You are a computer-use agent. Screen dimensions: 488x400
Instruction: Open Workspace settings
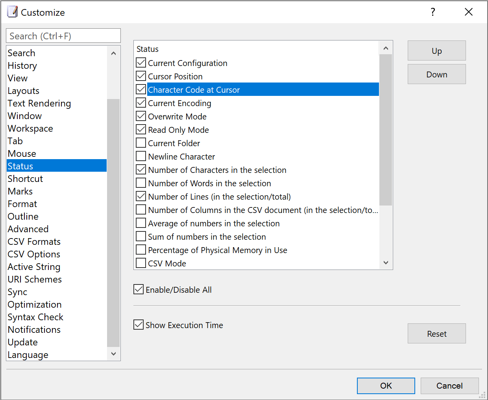(57, 128)
